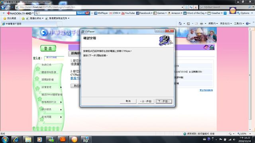The image size is (255, 143).
Task: Open the 安全性(S) safety menu
Action: pyautogui.click(x=226, y=23)
